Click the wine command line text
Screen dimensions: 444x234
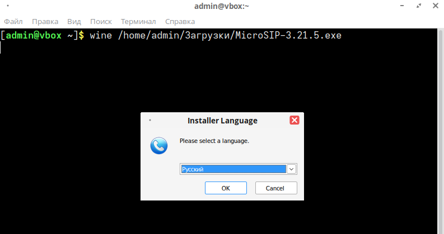pos(216,35)
